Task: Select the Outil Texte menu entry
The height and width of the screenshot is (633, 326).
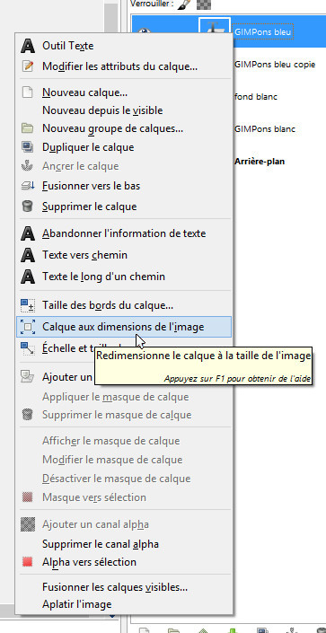Action: [x=124, y=46]
